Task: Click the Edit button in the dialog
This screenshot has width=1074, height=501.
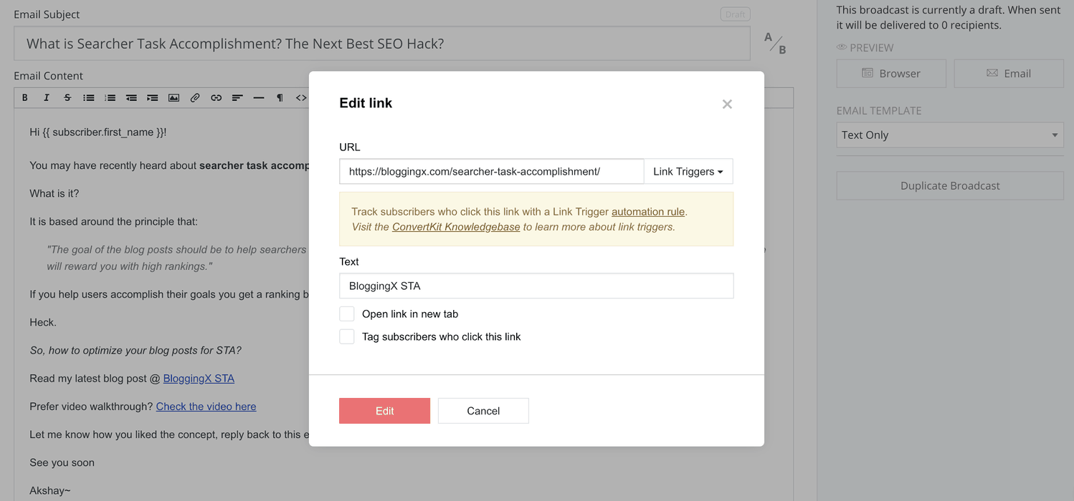Action: [384, 411]
